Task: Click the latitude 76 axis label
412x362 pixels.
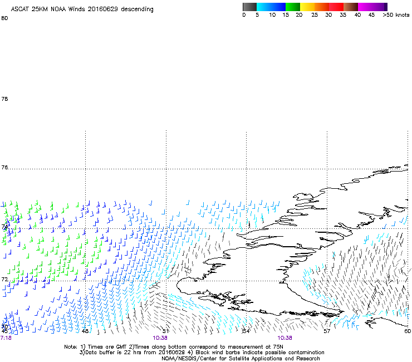Action: click(x=4, y=168)
